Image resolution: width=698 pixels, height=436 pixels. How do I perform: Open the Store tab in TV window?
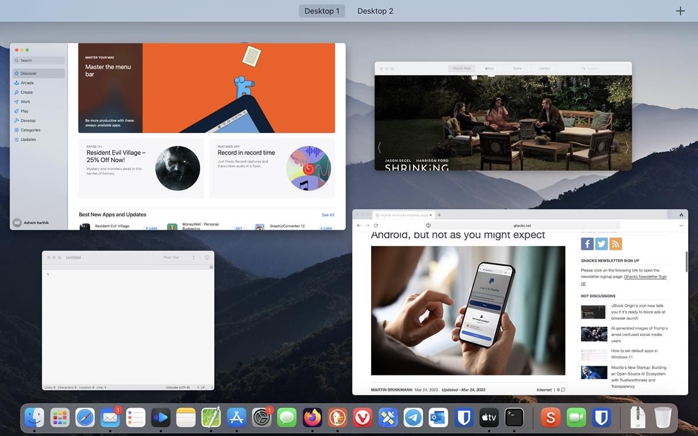(x=517, y=69)
